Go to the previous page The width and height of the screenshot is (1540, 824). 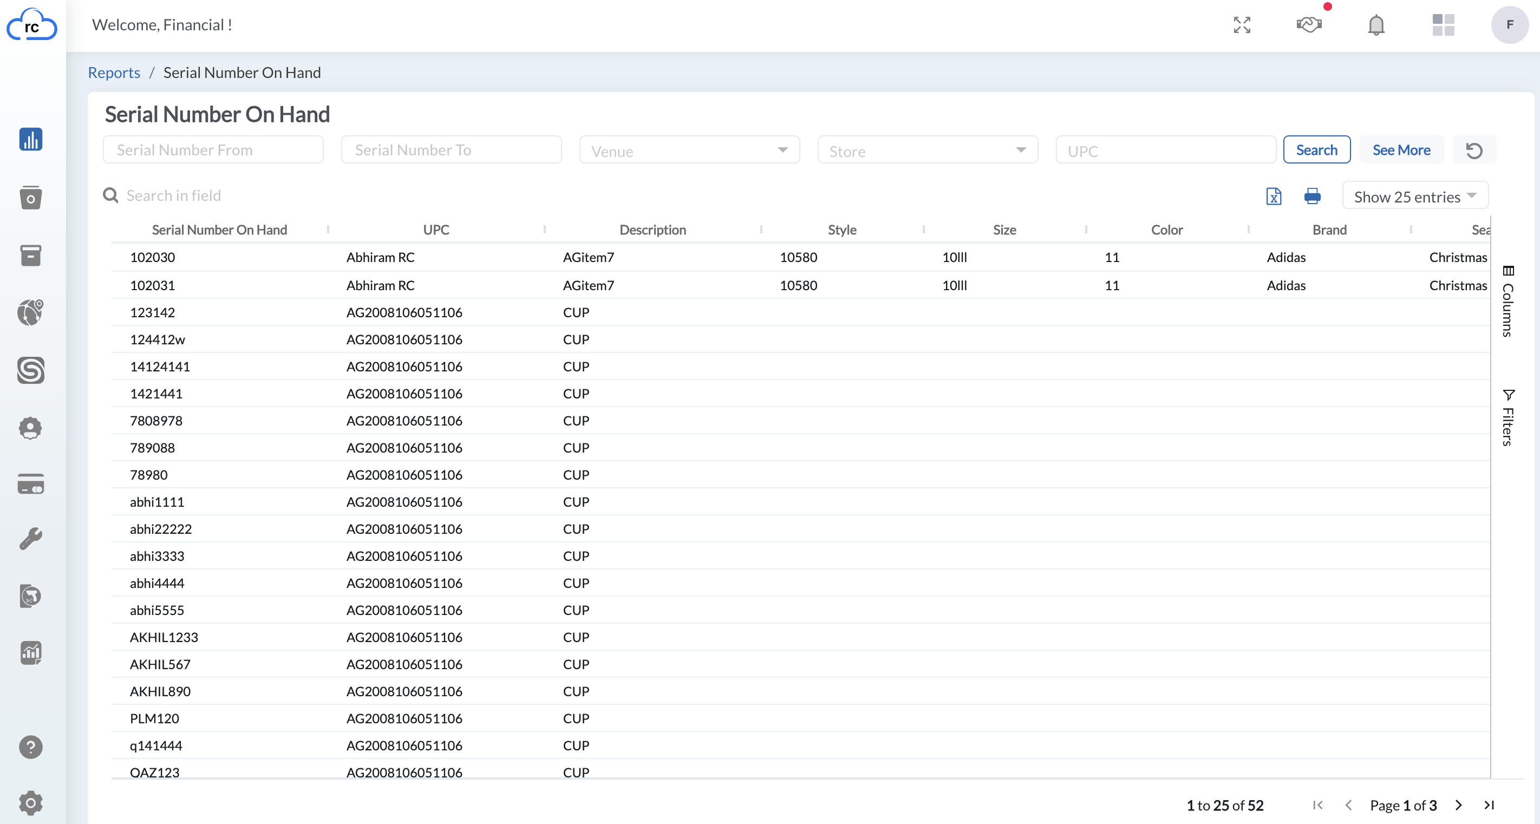[1348, 805]
